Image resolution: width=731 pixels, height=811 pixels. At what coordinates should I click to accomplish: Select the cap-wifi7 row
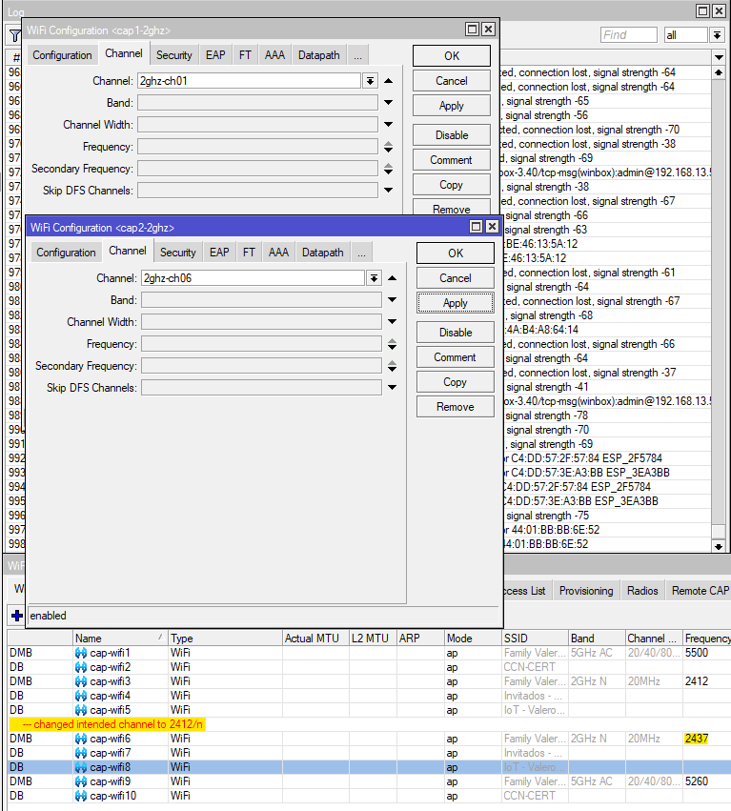coord(370,753)
